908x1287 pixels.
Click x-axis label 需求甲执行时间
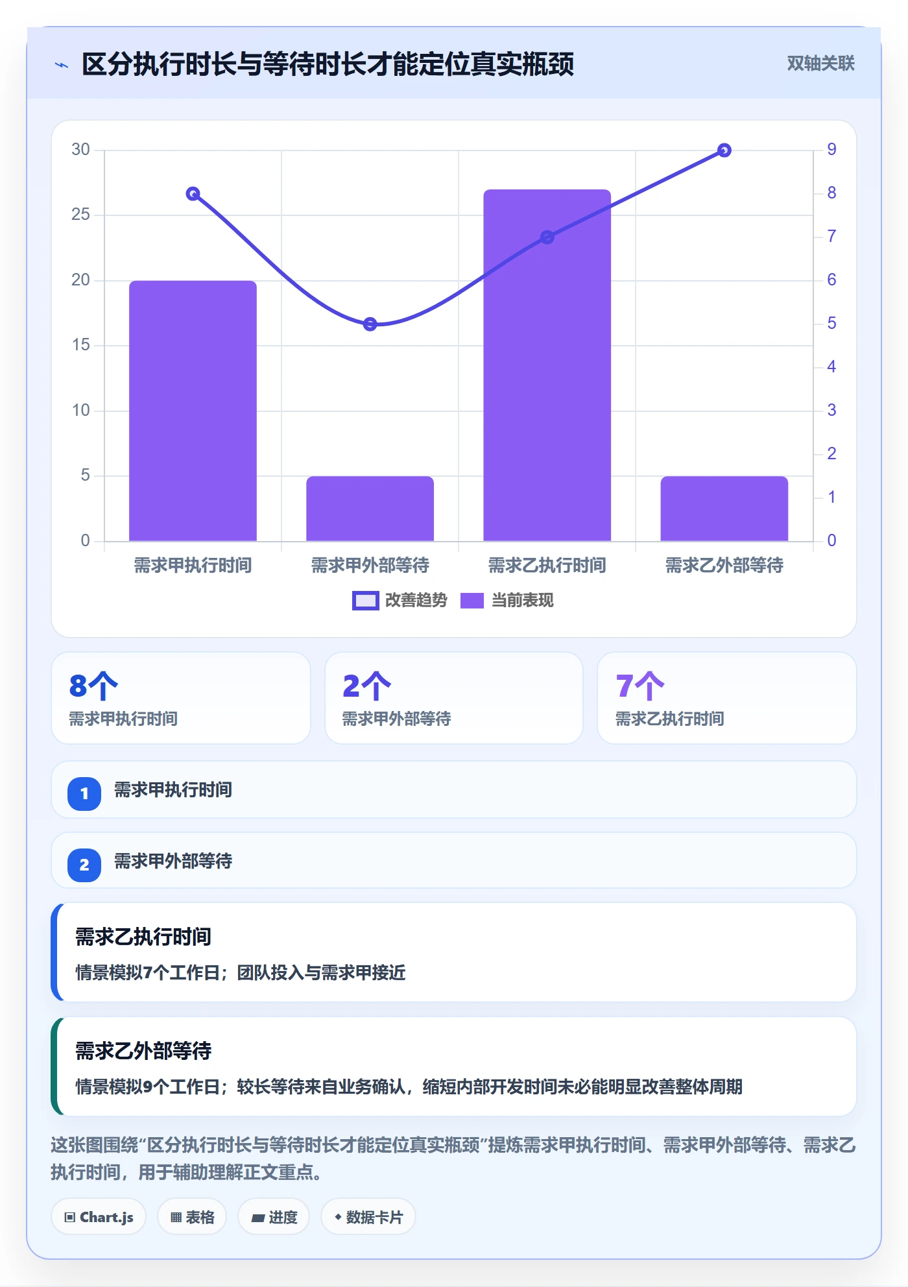tap(193, 566)
